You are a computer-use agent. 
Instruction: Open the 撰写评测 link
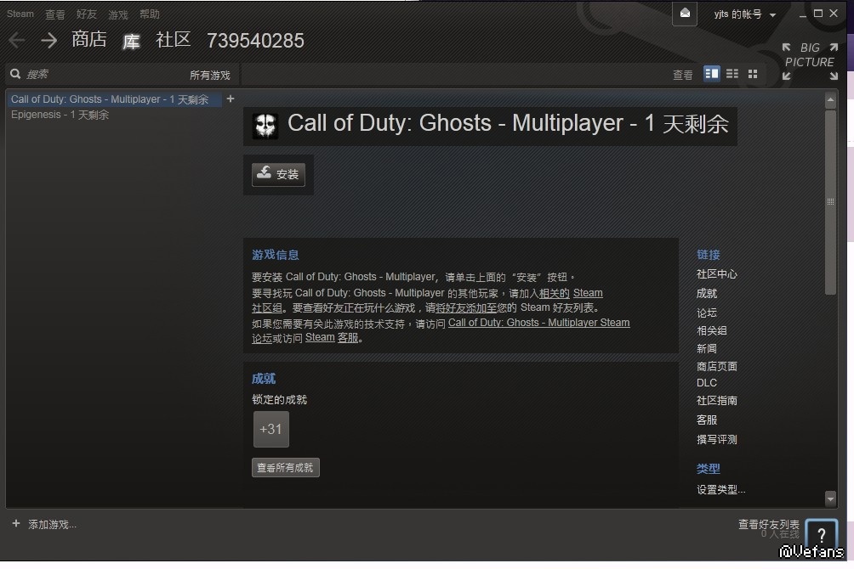click(717, 440)
